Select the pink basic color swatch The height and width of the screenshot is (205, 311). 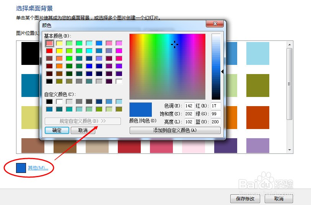(109, 43)
